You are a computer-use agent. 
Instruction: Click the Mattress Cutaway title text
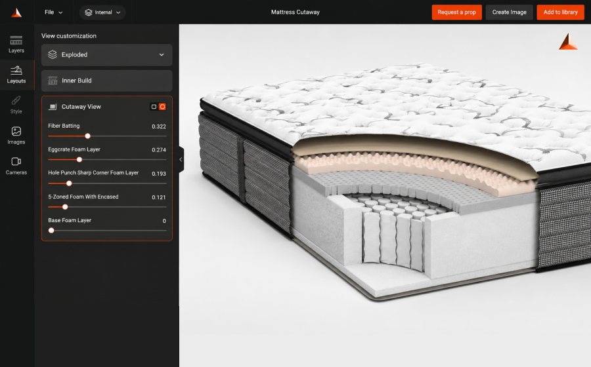pyautogui.click(x=295, y=12)
